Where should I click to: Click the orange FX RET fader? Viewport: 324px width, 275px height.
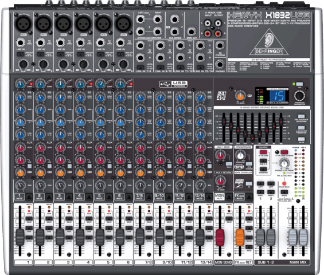click(x=240, y=237)
